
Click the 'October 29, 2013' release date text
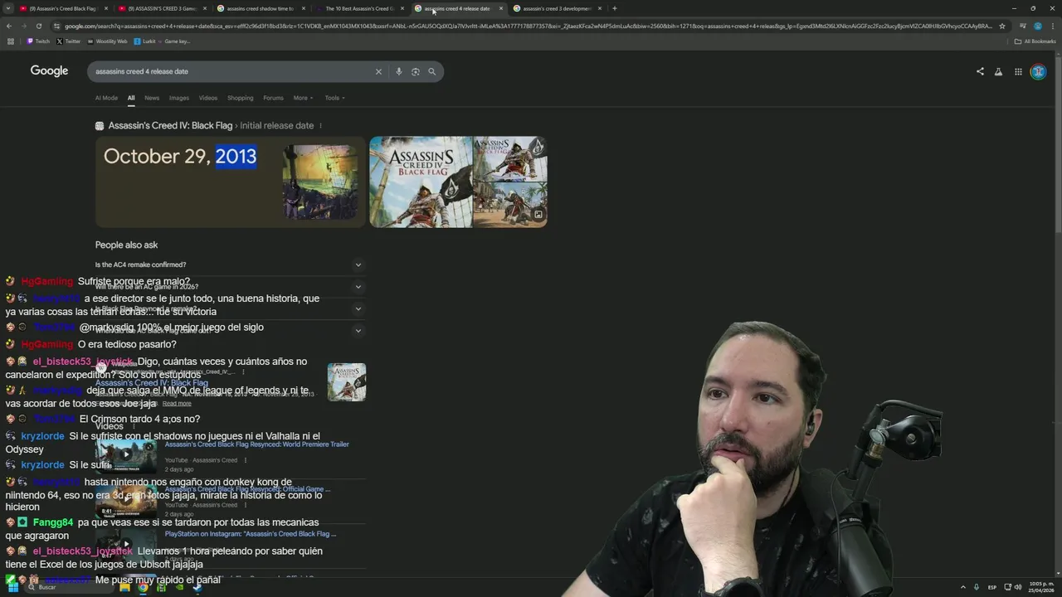(x=180, y=157)
